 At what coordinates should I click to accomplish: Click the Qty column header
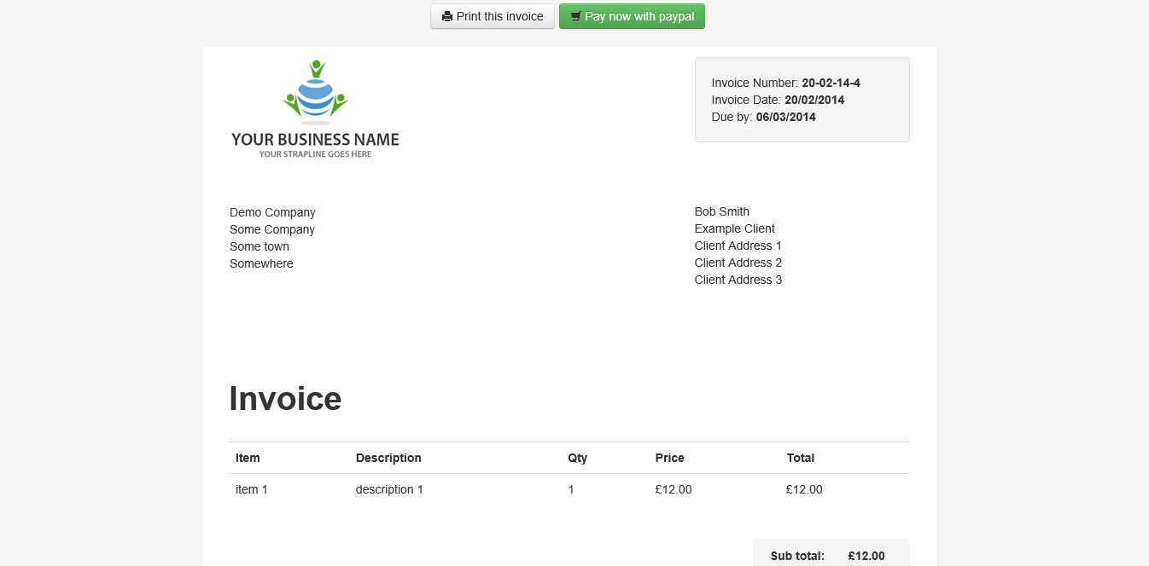pos(577,458)
